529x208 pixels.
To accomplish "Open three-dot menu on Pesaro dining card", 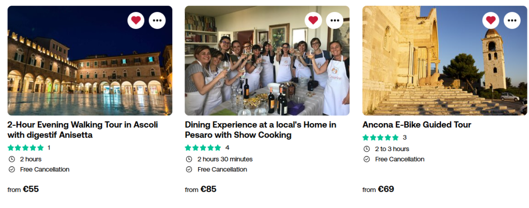I will coord(335,20).
